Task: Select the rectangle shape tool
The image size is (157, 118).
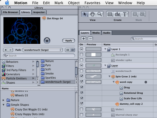Action: [x=110, y=14]
